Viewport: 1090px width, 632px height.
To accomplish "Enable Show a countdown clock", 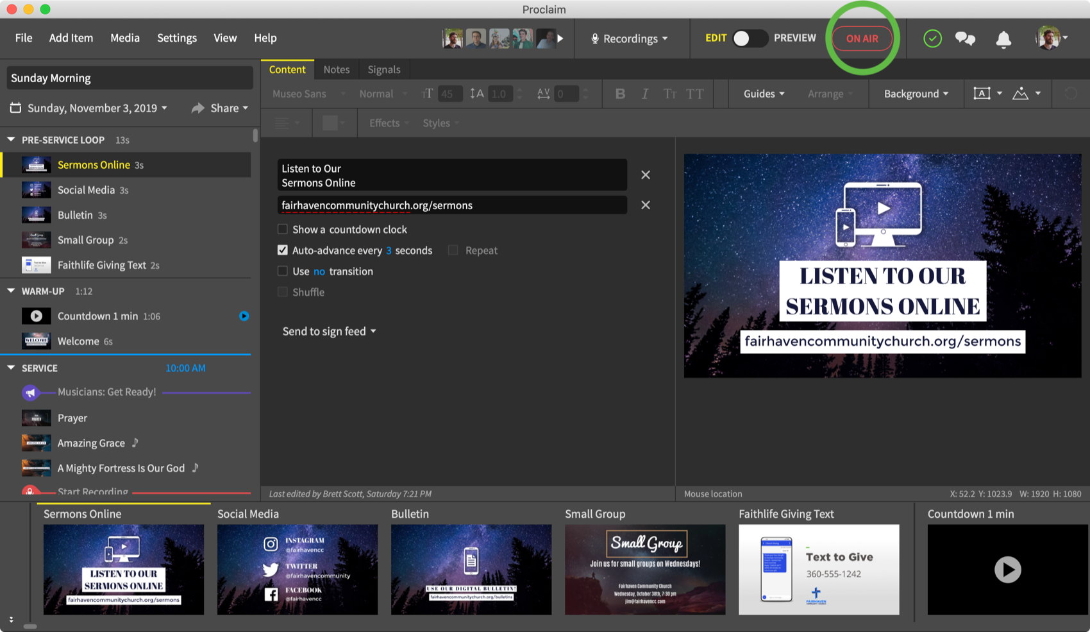I will (282, 229).
